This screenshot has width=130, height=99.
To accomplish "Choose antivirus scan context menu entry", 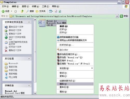I will 75,37.
